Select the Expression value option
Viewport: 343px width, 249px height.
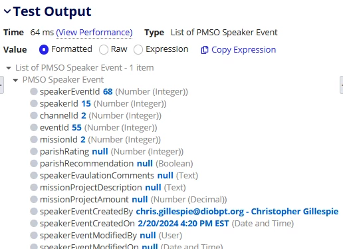click(138, 49)
